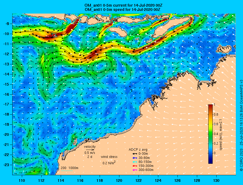Screen dimensions: 243x185
Task: Click the '200 1000m' contour label
Action: coord(70,168)
